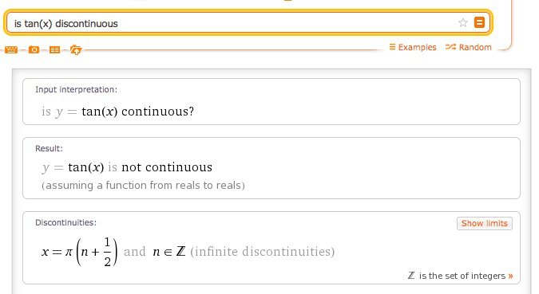This screenshot has height=294, width=539.
Task: Select the x = π(n + 1/2) formula
Action: pos(79,252)
